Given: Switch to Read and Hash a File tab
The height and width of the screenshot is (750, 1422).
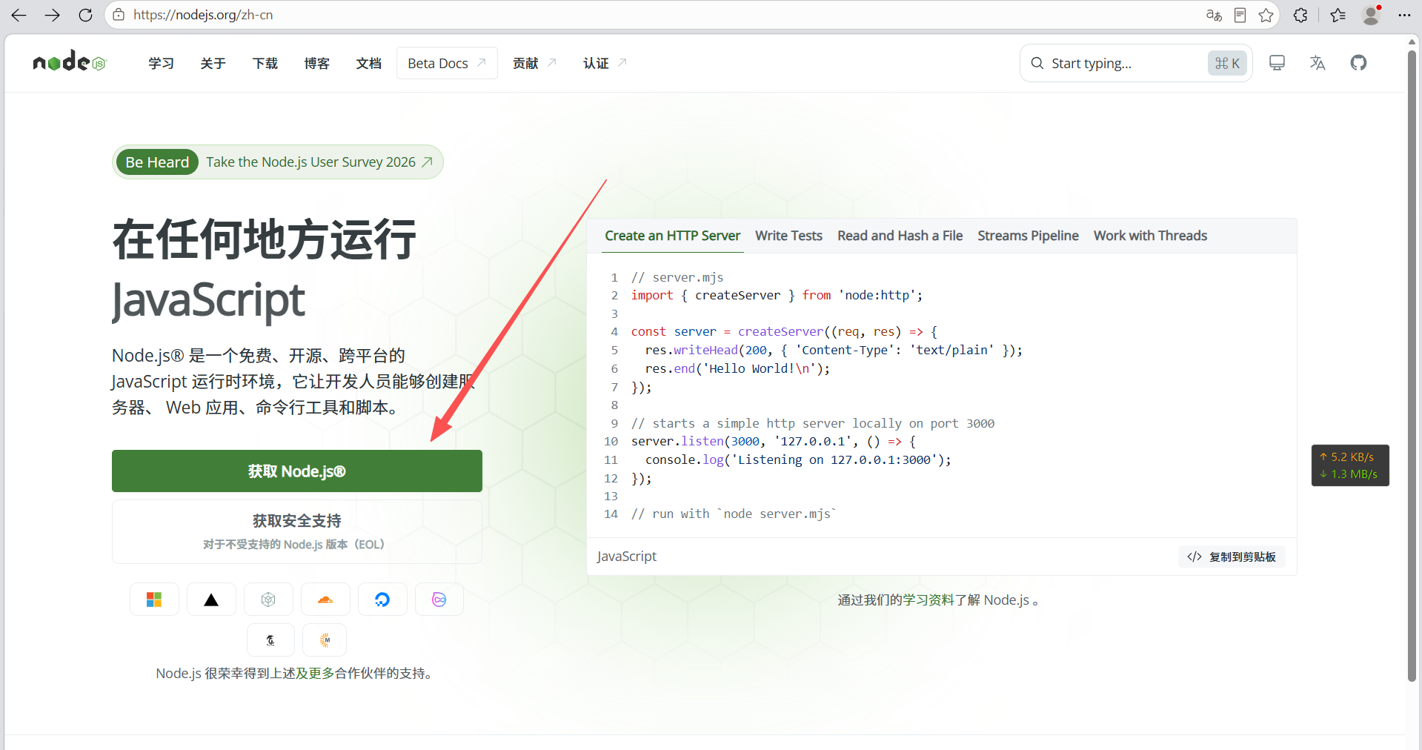Looking at the screenshot, I should tap(900, 236).
